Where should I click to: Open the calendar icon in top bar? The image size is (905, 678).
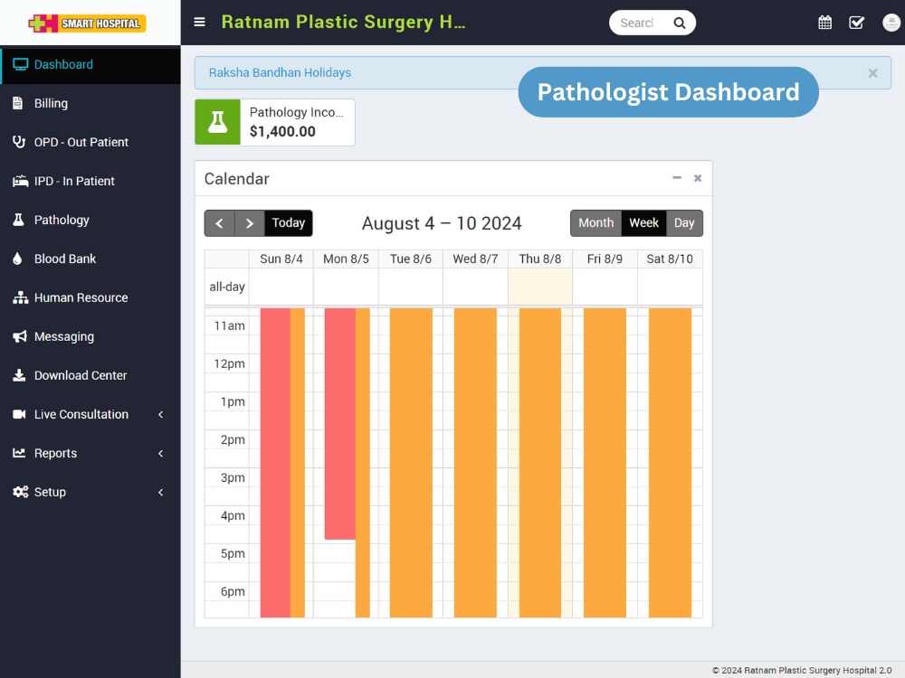coord(824,23)
